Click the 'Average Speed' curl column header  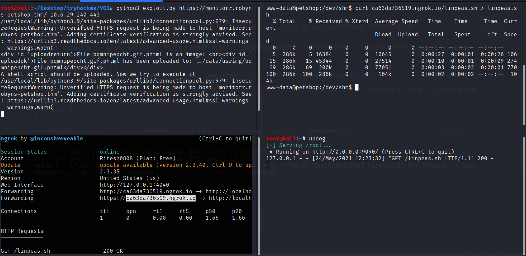(396, 21)
